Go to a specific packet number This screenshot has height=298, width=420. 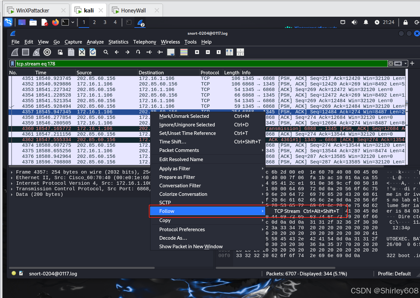point(138,52)
